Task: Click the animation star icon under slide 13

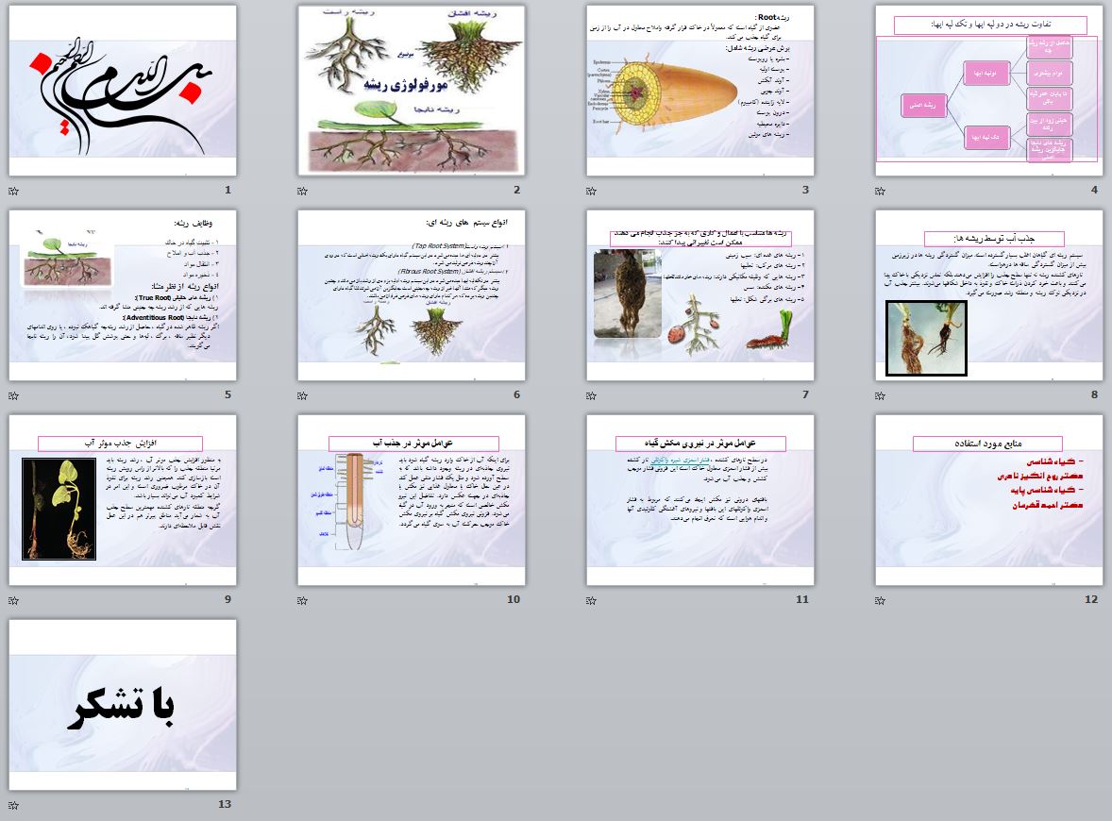Action: pyautogui.click(x=13, y=805)
